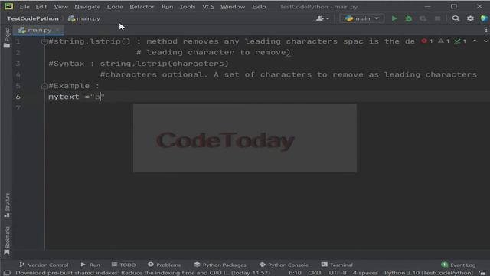Image resolution: width=490 pixels, height=276 pixels.
Task: Click fold end marker at line 5
Action: click(x=44, y=86)
